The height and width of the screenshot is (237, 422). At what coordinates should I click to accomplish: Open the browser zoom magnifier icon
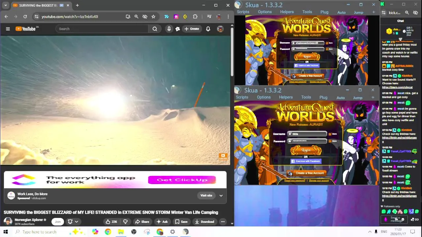click(x=136, y=16)
